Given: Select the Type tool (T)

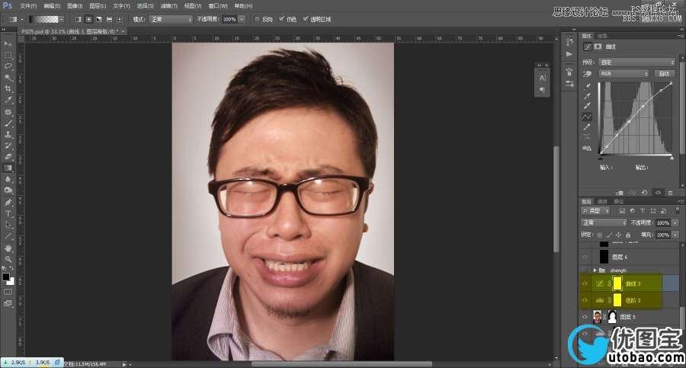Looking at the screenshot, I should (8, 213).
